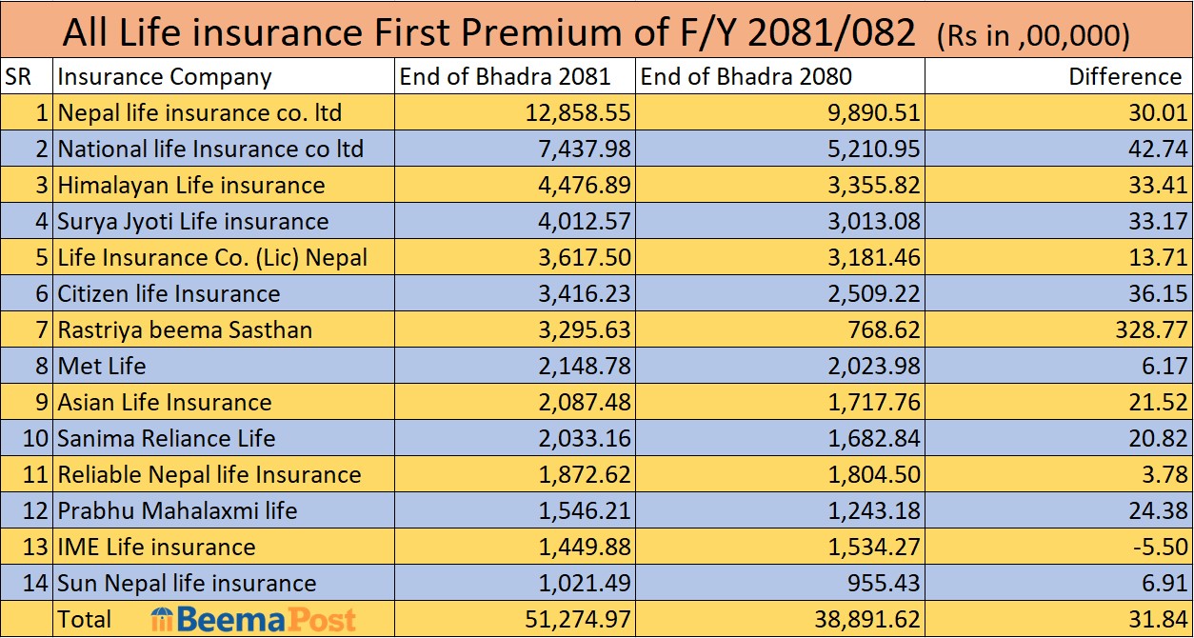Viewport: 1194px width, 638px height.
Task: Click the BeemaPost umbrella logo icon
Action: click(x=162, y=620)
